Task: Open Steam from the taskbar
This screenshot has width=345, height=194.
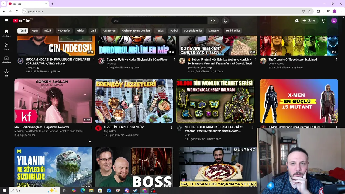Action: point(136,190)
